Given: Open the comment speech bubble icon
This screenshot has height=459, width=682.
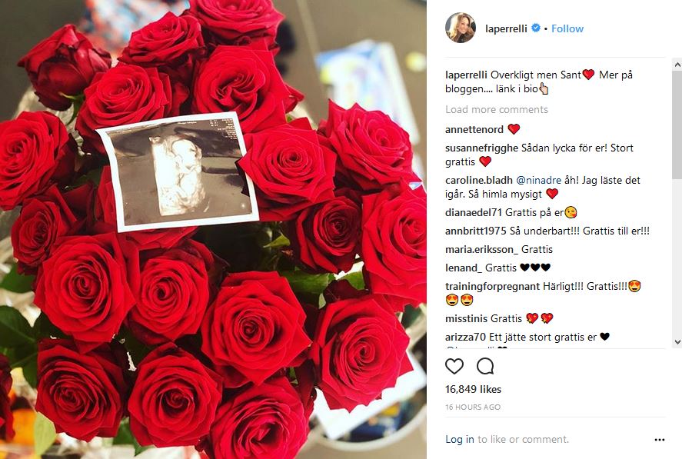Looking at the screenshot, I should 485,366.
